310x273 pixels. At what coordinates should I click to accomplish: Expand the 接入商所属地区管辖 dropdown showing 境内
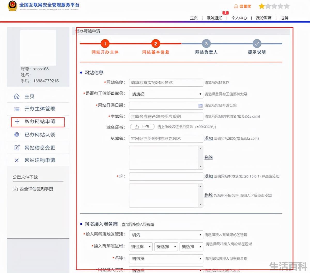point(166,235)
